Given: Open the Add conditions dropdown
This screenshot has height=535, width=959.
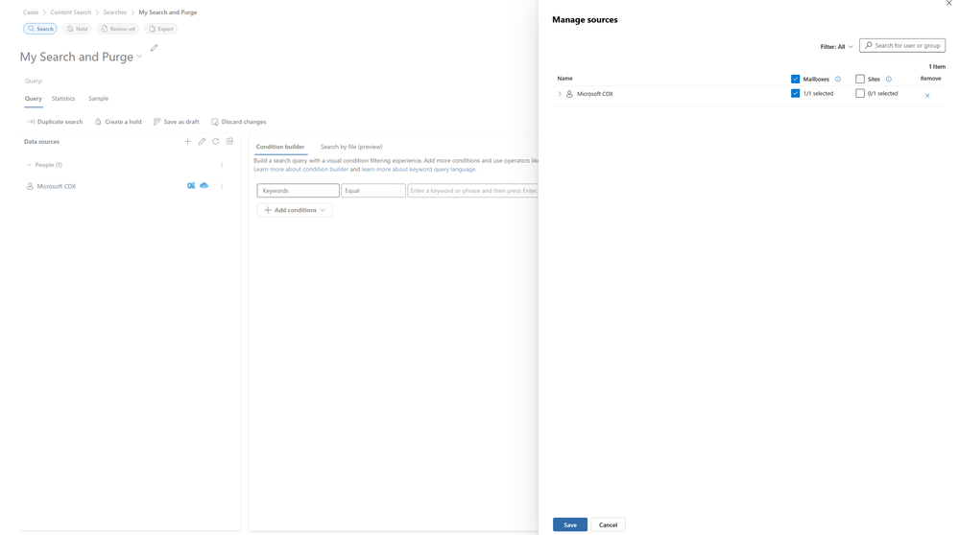Looking at the screenshot, I should click(294, 210).
